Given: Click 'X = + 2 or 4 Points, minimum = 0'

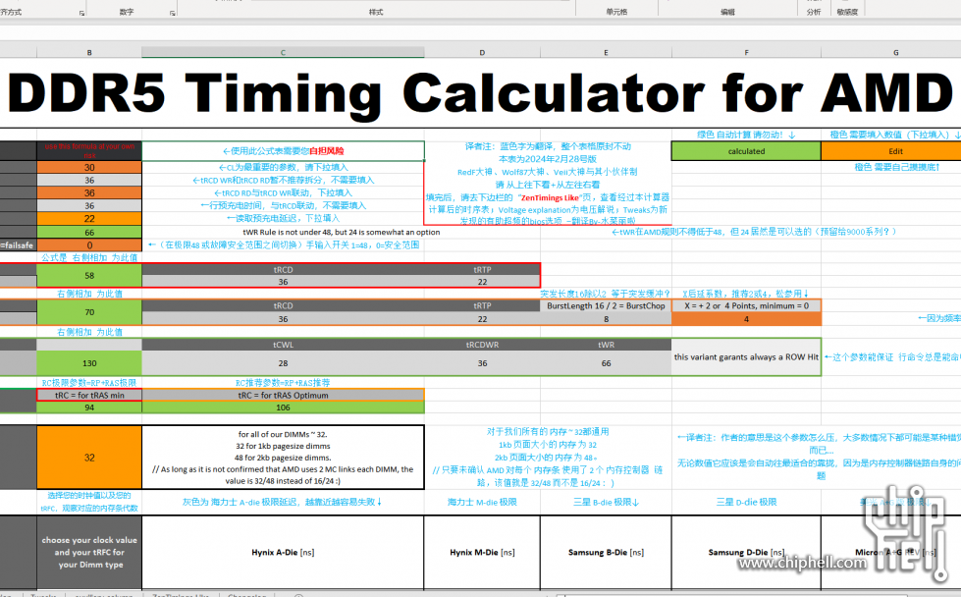Looking at the screenshot, I should [746, 305].
